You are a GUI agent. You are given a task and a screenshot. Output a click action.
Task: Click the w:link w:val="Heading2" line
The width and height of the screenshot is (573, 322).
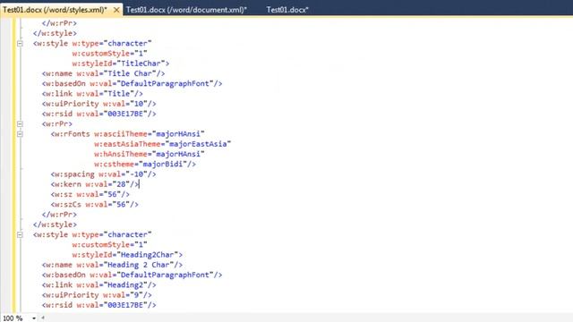coord(99,284)
